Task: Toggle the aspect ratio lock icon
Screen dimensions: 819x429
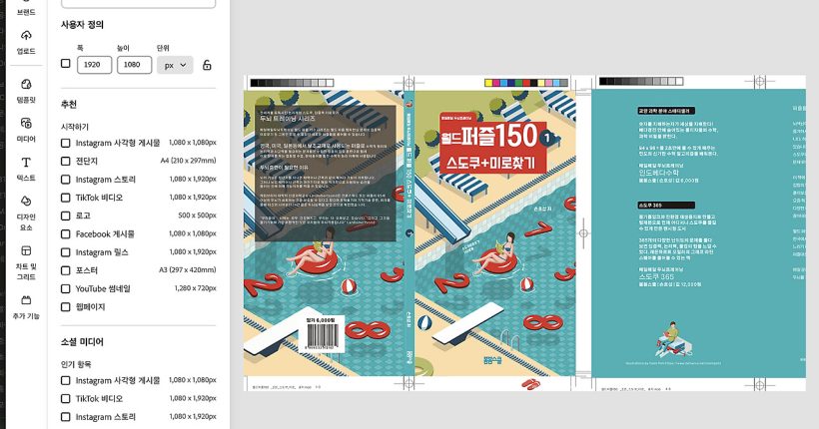Action: [x=207, y=65]
